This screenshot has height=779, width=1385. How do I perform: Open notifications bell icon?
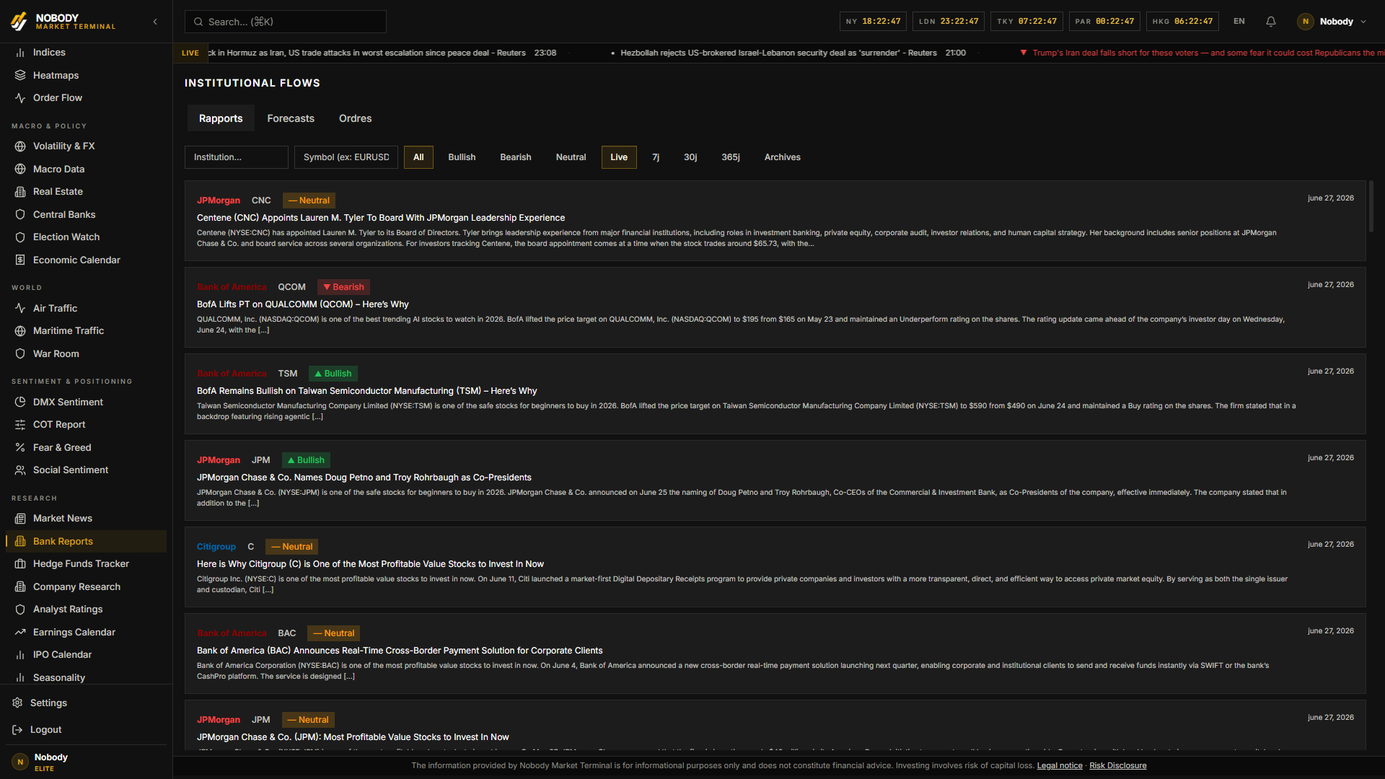pos(1271,22)
